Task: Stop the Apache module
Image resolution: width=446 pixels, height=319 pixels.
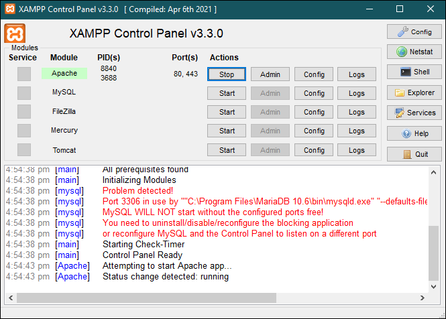Action: tap(227, 74)
